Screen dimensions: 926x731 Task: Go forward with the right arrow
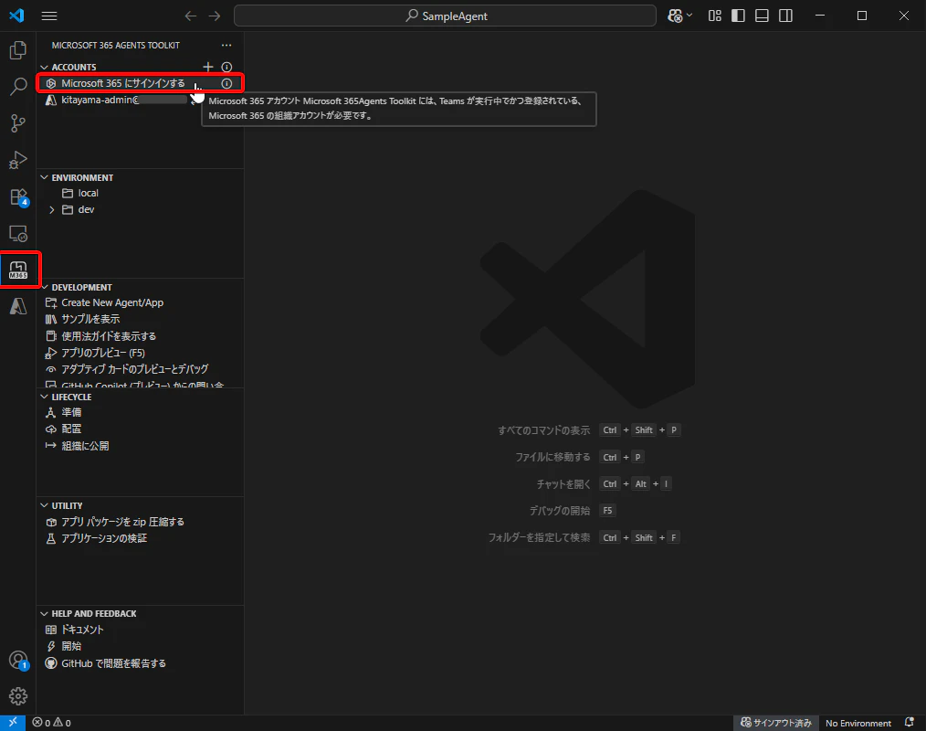[x=215, y=16]
